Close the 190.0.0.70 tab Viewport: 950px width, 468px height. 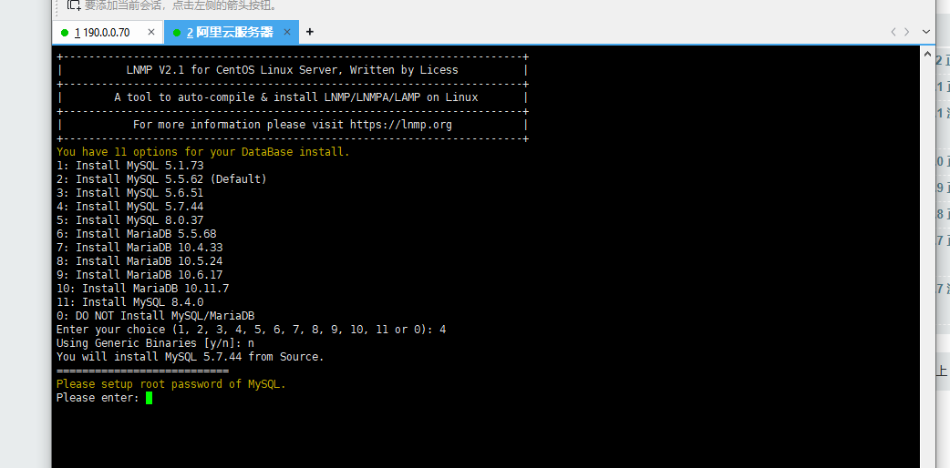click(151, 32)
